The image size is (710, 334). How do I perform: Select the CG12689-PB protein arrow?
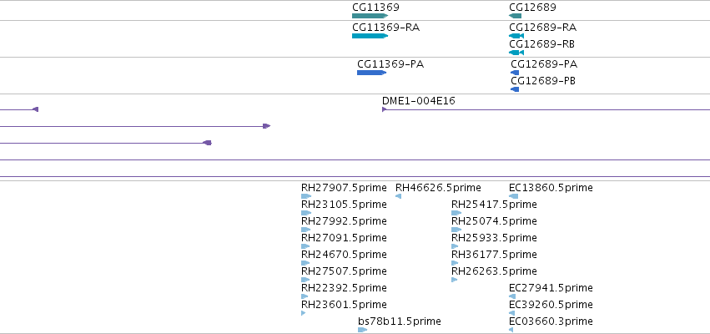[x=515, y=89]
